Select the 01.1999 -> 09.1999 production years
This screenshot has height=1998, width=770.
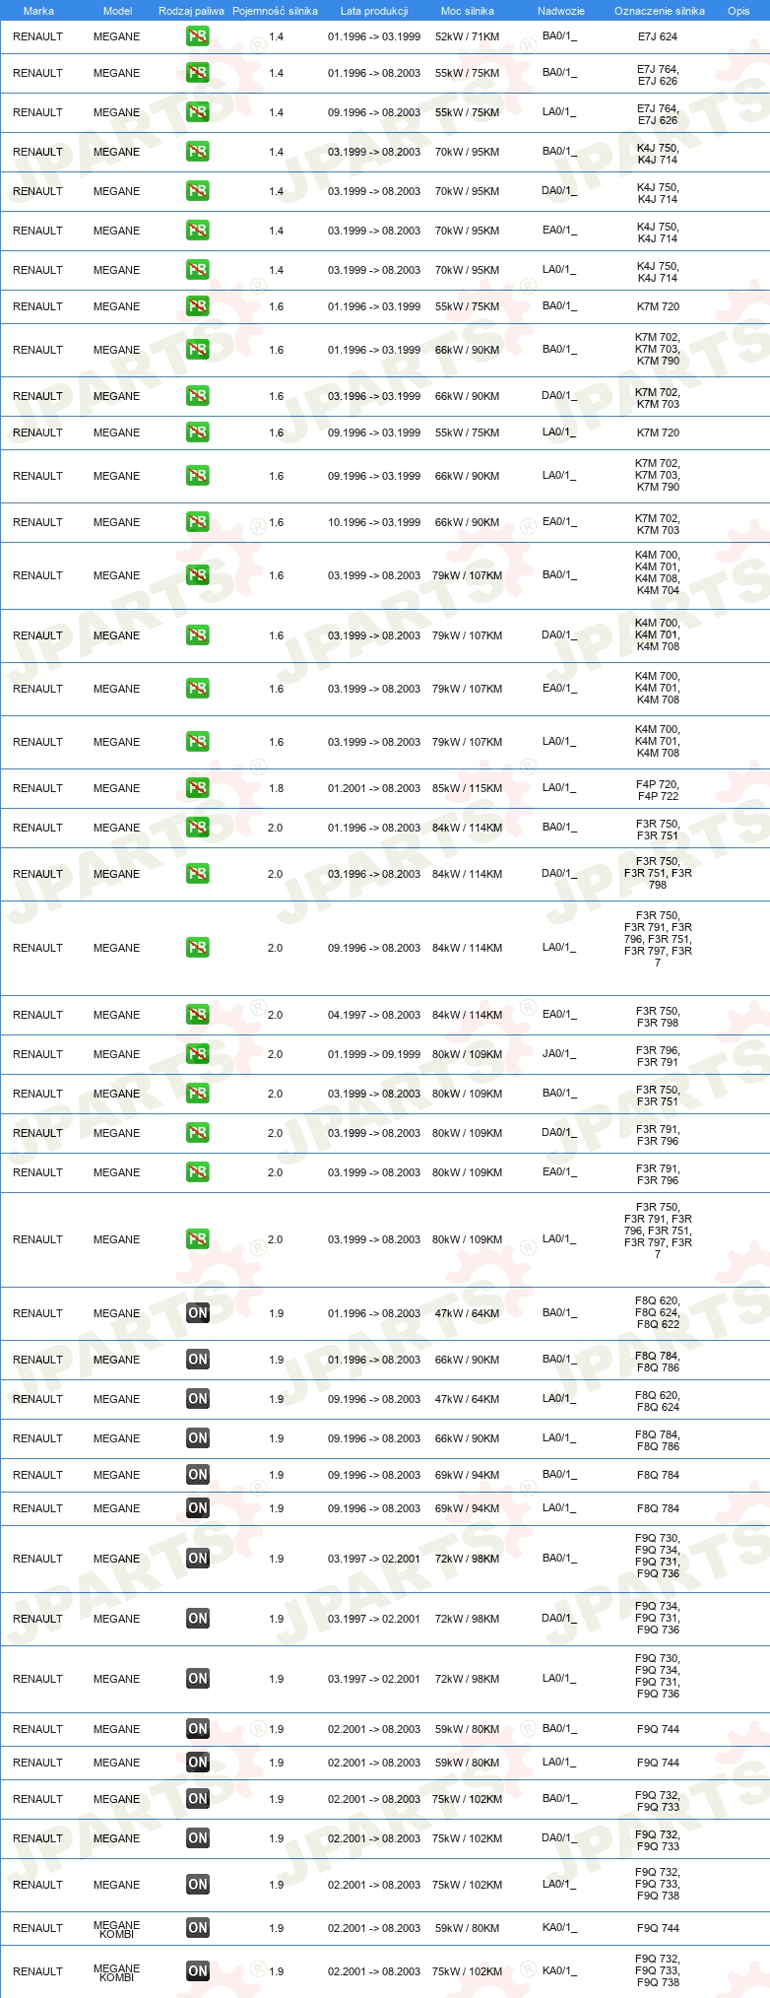(x=374, y=1054)
